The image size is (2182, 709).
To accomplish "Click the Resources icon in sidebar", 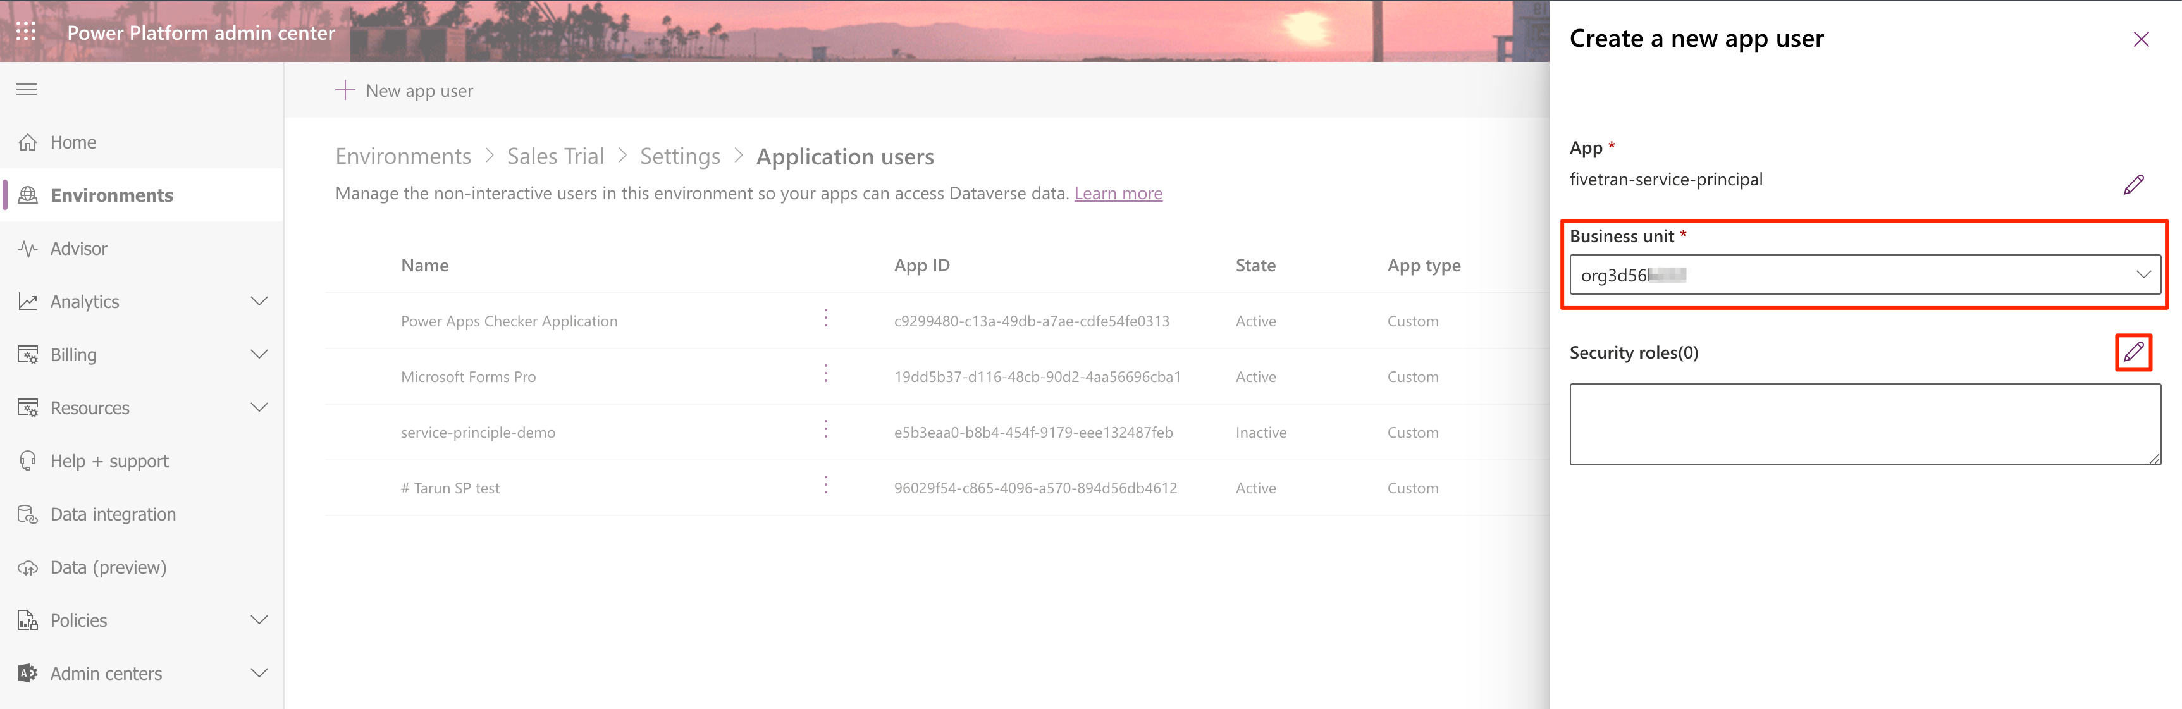I will tap(28, 407).
